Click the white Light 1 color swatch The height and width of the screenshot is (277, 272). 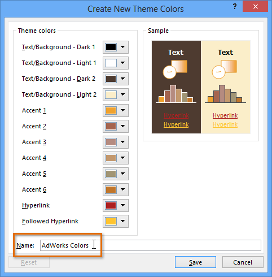[x=111, y=63]
